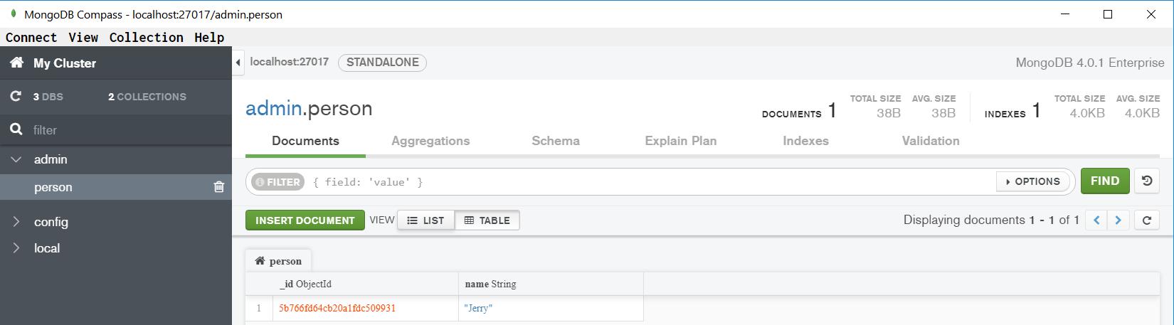Switch to TABLE view
Screen dimensions: 1174x325
(487, 220)
